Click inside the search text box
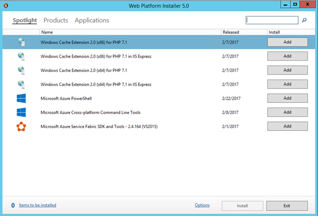 pos(272,20)
